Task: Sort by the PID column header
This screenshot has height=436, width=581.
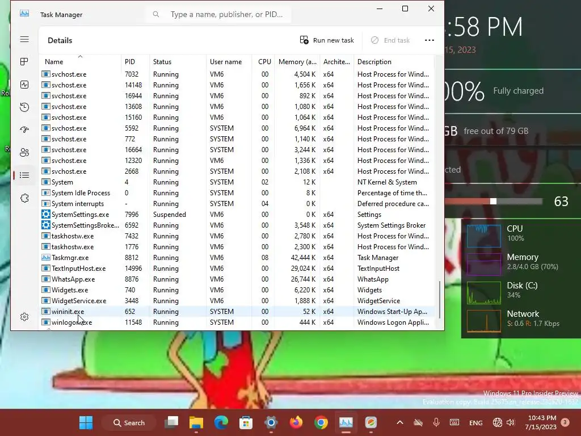Action: (135, 61)
